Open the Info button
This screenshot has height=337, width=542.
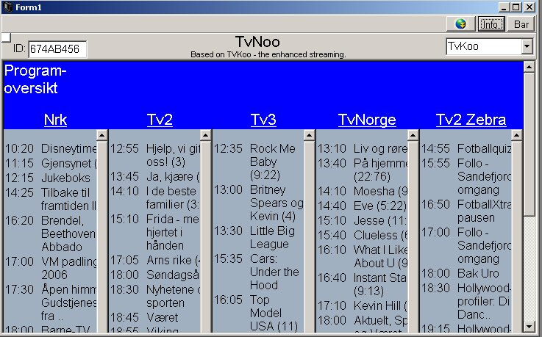(491, 24)
